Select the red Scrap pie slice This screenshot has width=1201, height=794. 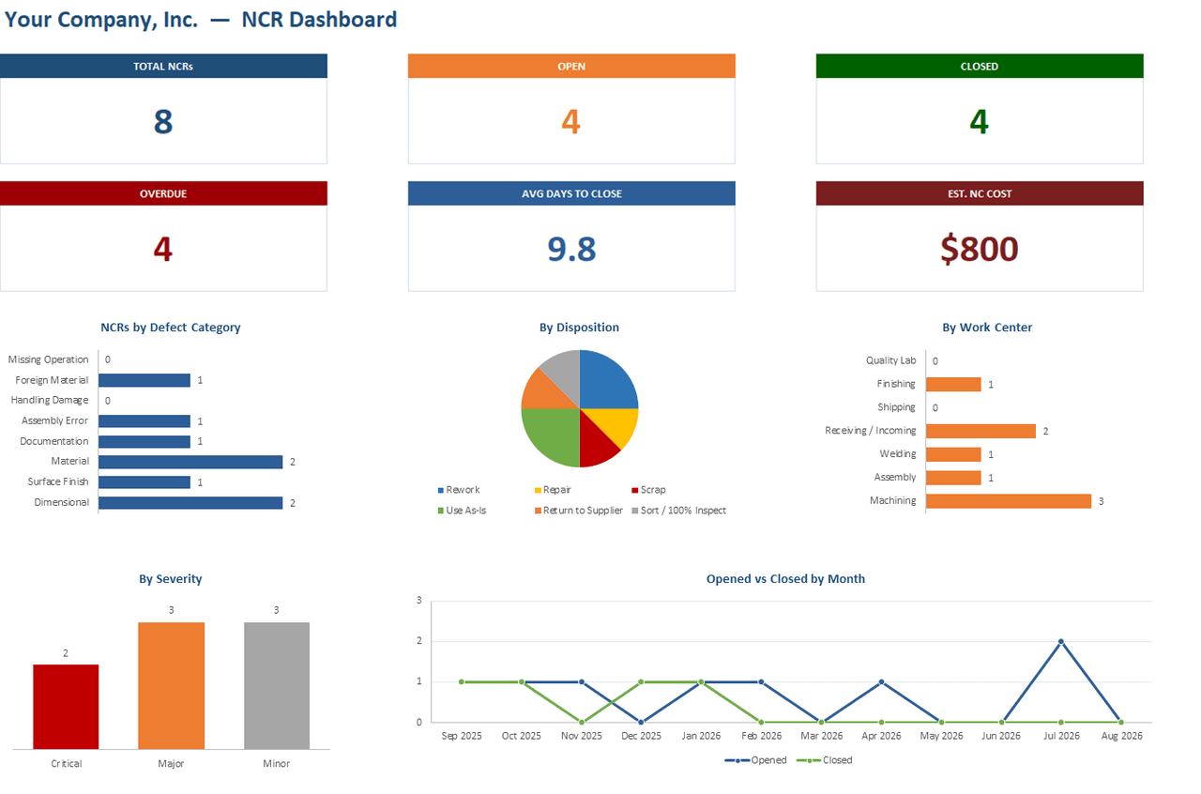pos(597,443)
